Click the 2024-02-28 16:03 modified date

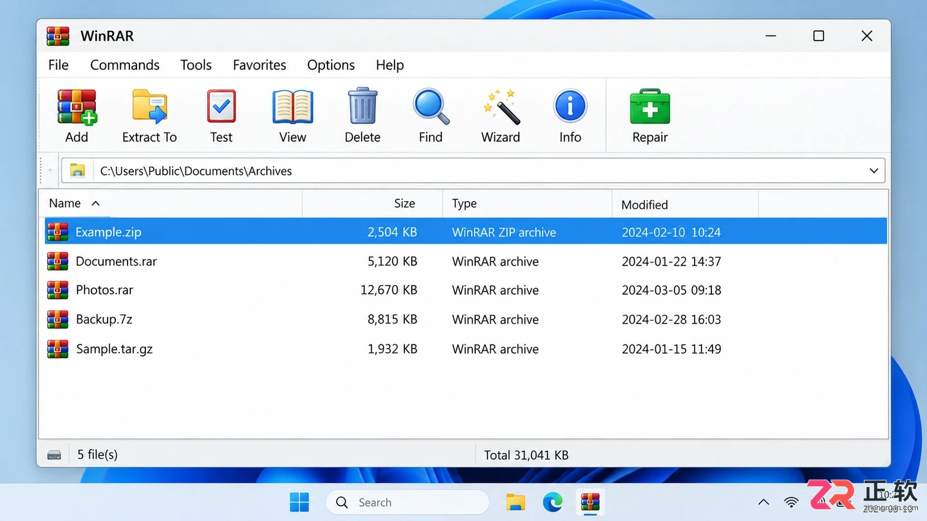[671, 319]
